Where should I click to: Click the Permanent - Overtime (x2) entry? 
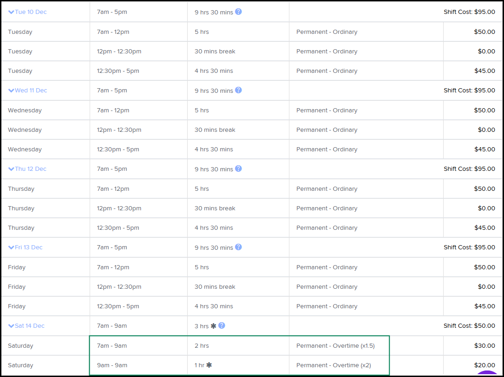click(334, 365)
